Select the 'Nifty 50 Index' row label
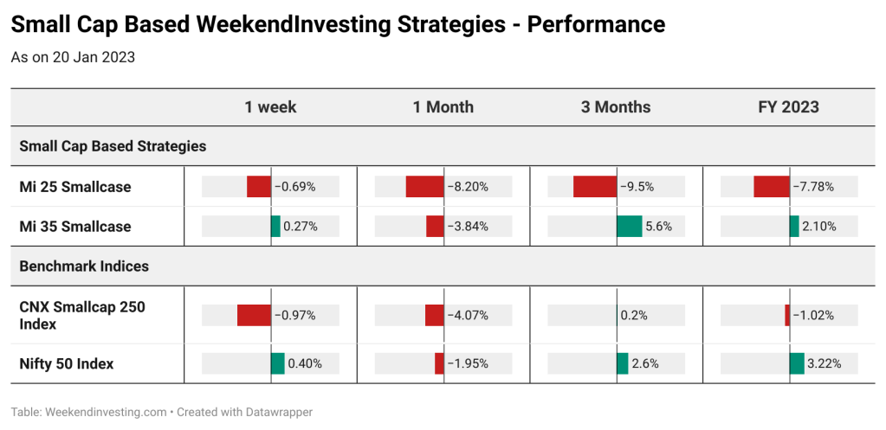886x430 pixels. point(67,364)
